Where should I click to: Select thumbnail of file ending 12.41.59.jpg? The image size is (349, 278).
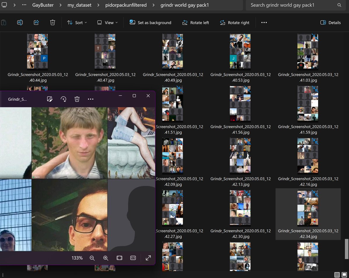coord(308,104)
